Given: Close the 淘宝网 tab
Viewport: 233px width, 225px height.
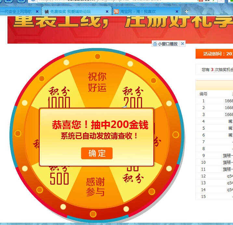Looking at the screenshot, I should 177,11.
